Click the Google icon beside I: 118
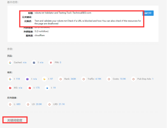Screen dimensions: 167x128 [10, 79]
